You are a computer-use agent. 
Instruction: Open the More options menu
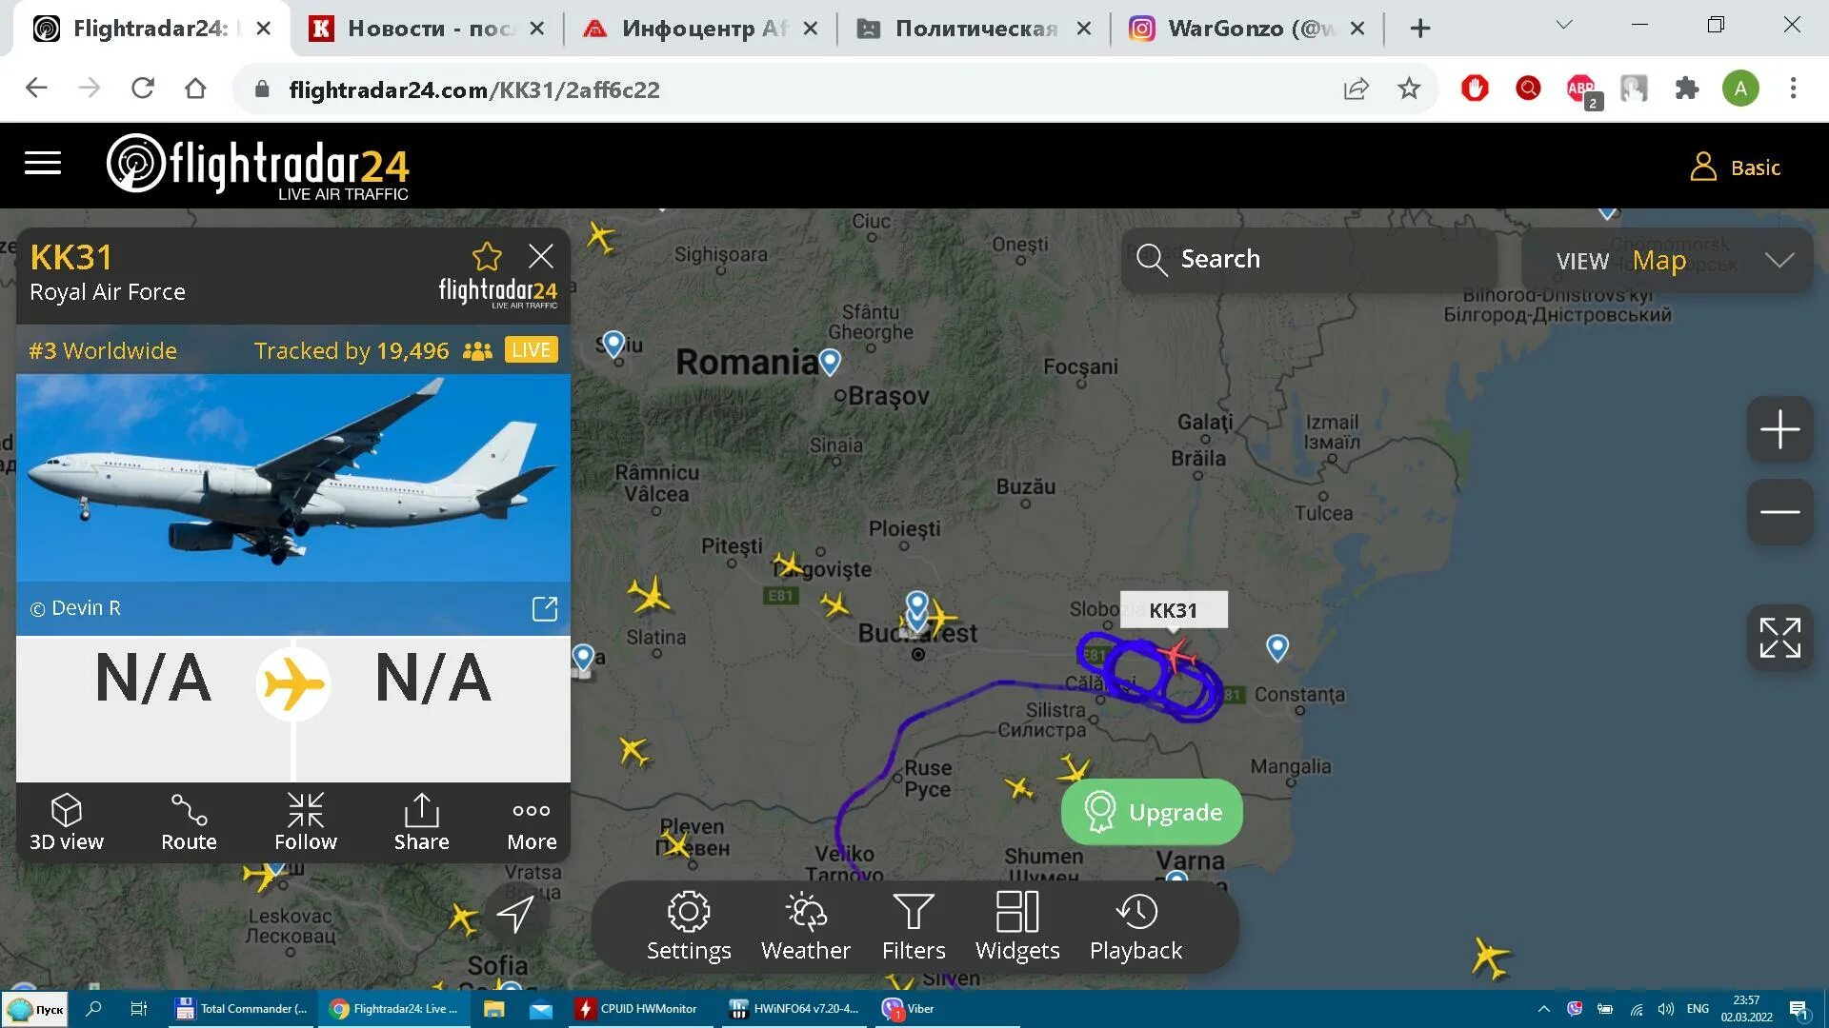[532, 822]
